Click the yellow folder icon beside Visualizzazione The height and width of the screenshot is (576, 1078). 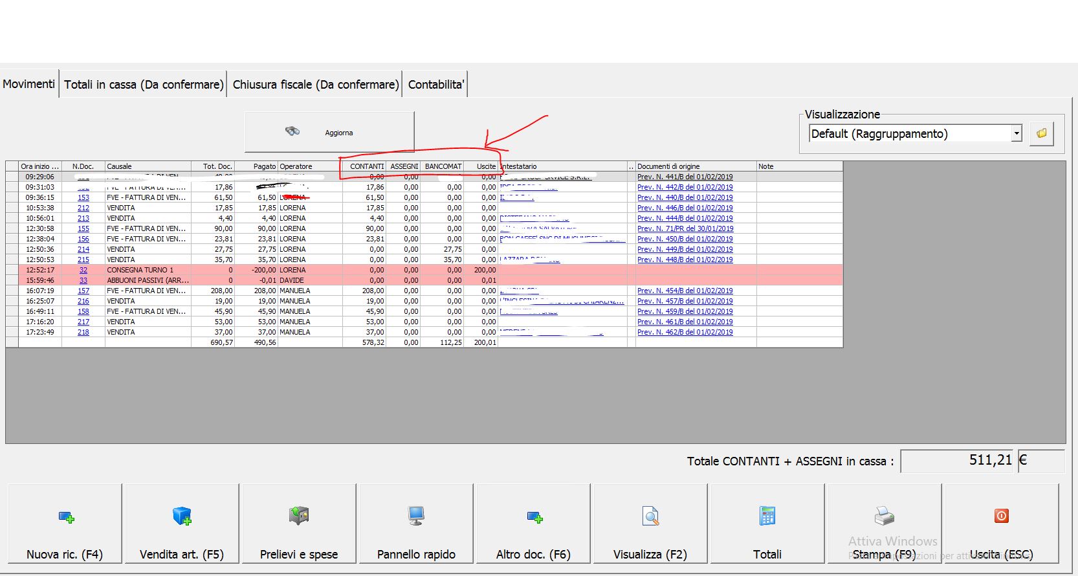tap(1041, 133)
